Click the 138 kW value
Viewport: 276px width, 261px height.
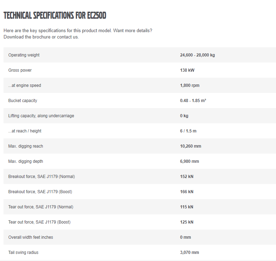click(x=187, y=70)
